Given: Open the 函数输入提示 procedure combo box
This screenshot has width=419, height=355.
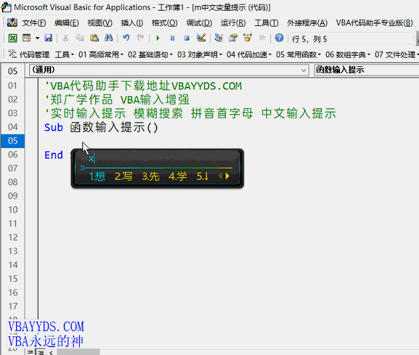Looking at the screenshot, I should click(x=367, y=70).
